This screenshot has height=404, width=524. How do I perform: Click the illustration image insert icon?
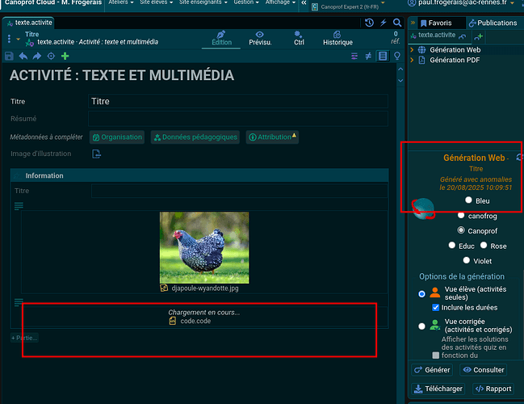pos(96,154)
